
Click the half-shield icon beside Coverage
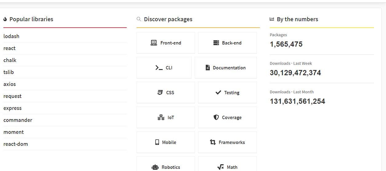click(x=216, y=118)
